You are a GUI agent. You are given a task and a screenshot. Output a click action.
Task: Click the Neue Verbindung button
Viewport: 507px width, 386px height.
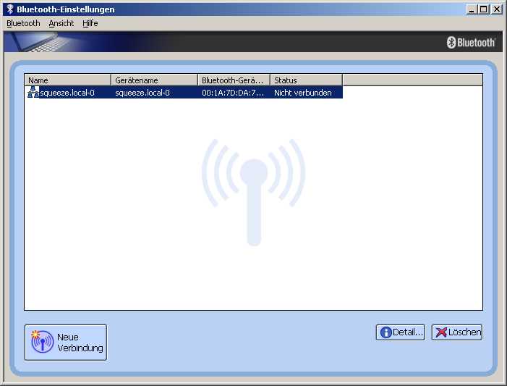coord(66,343)
